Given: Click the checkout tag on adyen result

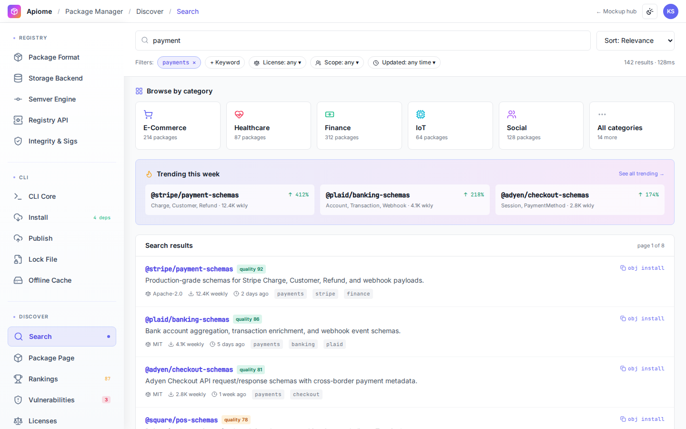Looking at the screenshot, I should (306, 394).
